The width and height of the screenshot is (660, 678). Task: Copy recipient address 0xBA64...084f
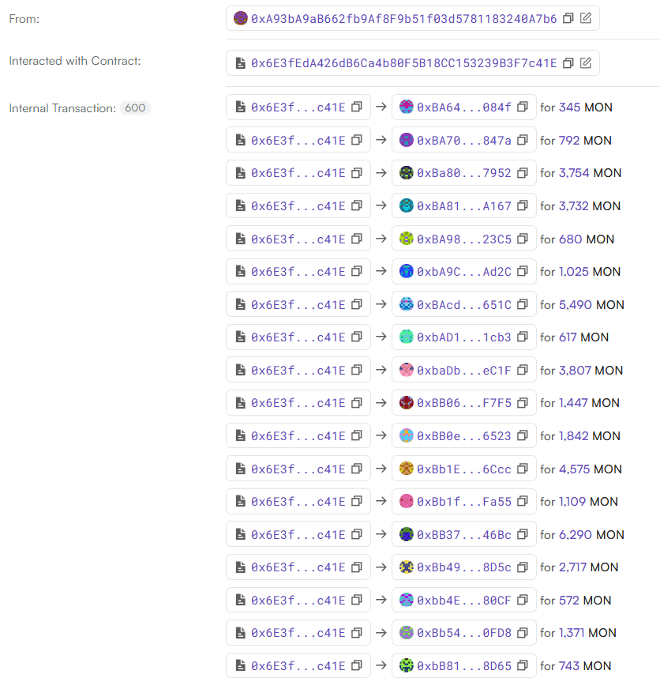(x=522, y=107)
